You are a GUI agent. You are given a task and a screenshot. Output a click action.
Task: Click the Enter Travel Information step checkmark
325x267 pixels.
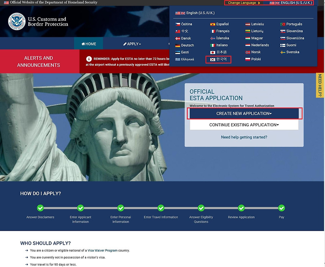click(x=161, y=208)
